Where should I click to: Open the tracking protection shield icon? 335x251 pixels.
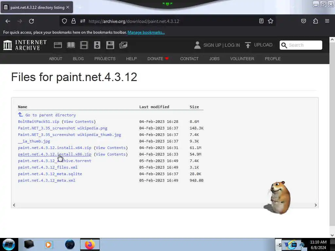64,21
